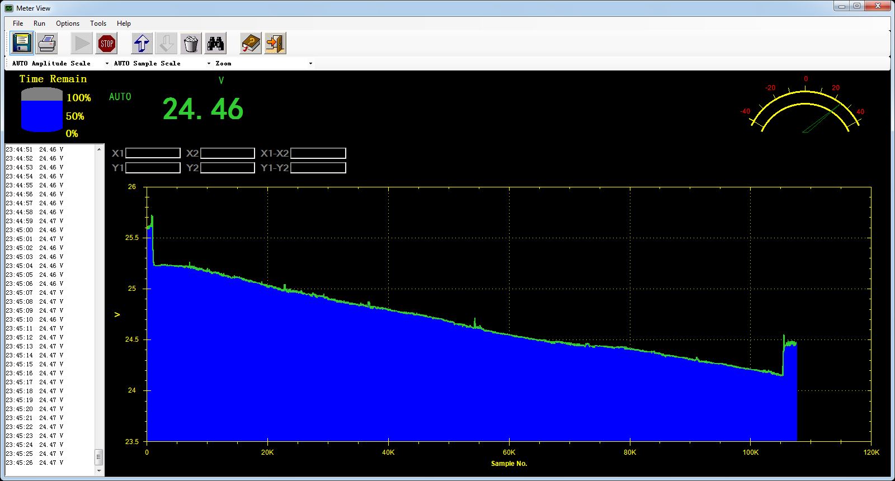This screenshot has height=481, width=895.
Task: Select log row 23:44:59 24.47 V
Action: (35, 221)
